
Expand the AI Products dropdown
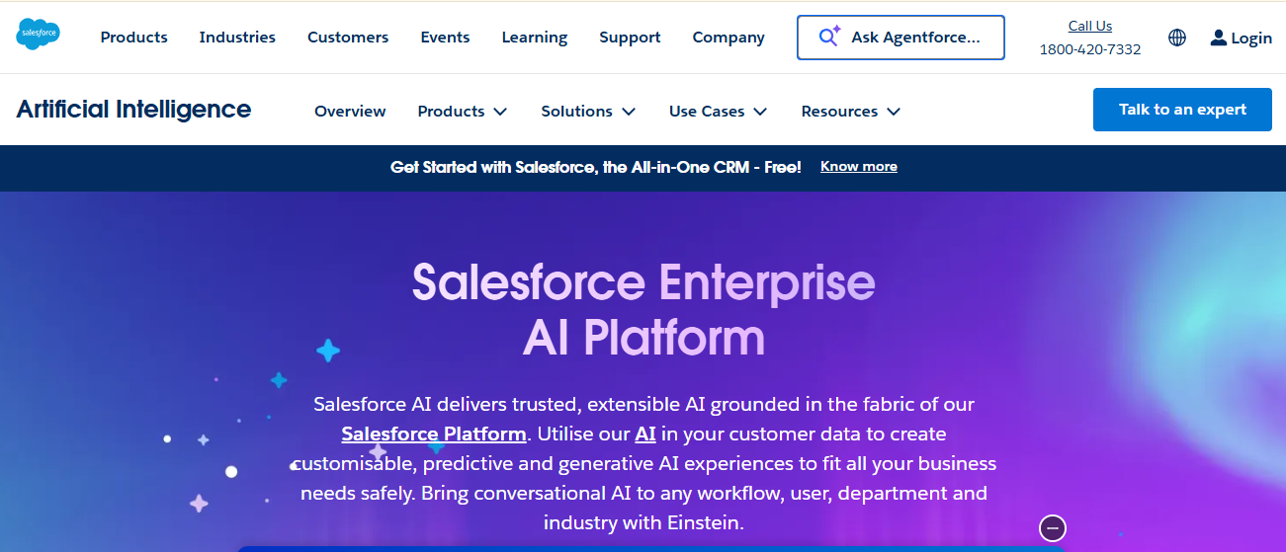pyautogui.click(x=463, y=112)
